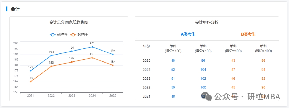Select the 2021 orange data point labeled 169
This screenshot has width=289, height=108.
(31, 82)
